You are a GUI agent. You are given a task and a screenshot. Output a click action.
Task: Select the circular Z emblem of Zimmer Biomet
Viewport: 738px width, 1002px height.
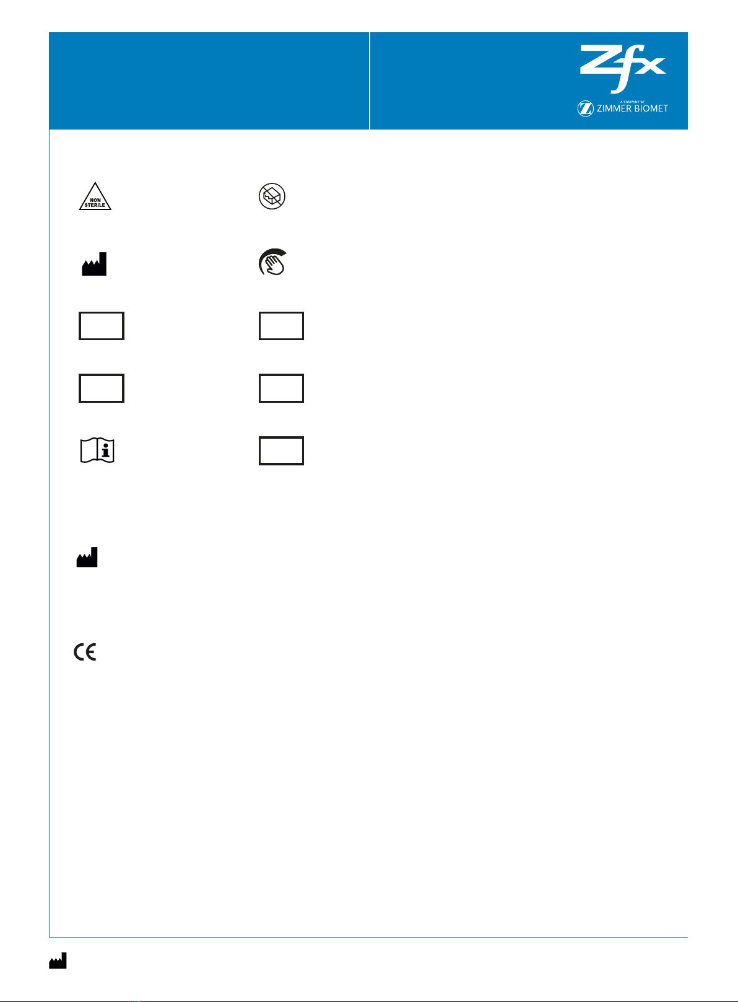click(x=585, y=109)
